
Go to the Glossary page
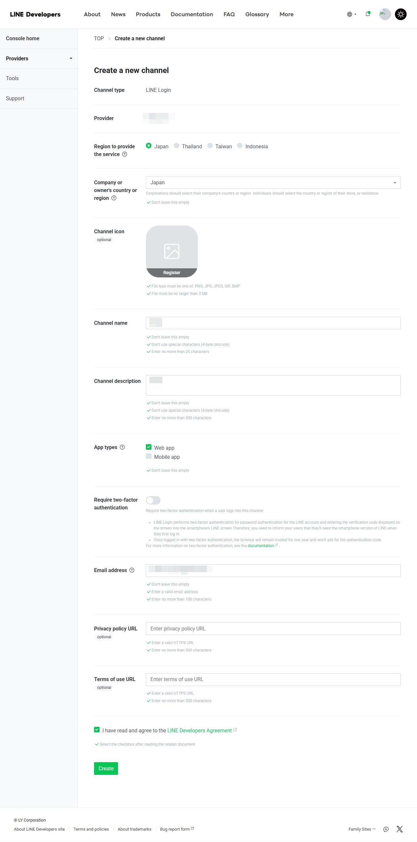[x=257, y=14]
